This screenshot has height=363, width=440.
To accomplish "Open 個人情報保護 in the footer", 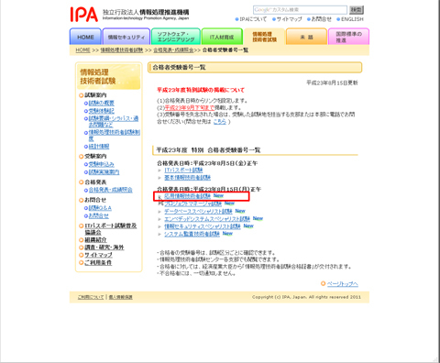I will pos(121,297).
